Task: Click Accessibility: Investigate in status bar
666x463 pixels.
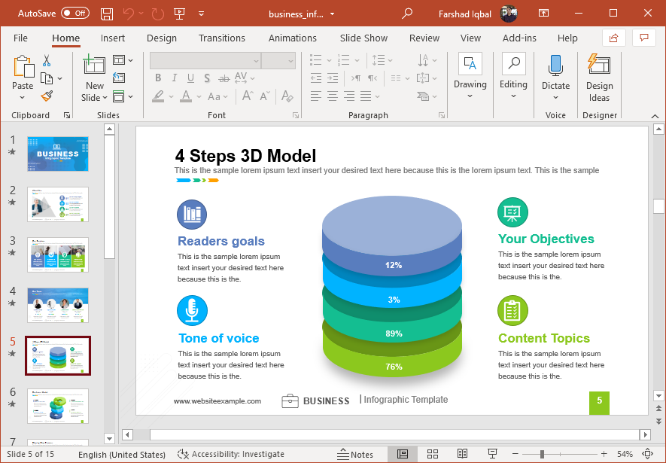Action: [230, 454]
